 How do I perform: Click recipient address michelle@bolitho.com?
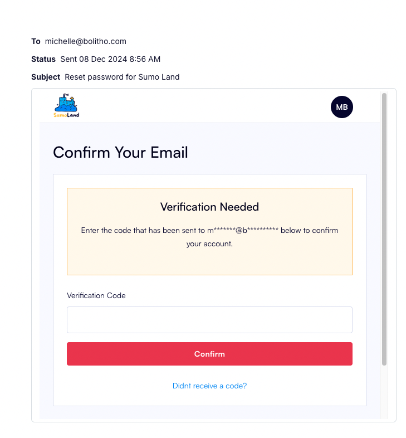pyautogui.click(x=86, y=41)
